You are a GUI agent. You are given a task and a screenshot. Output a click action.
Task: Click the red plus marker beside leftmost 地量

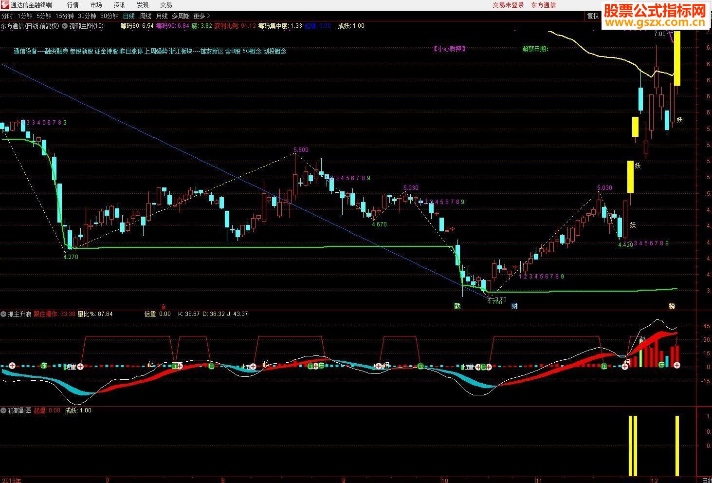click(80, 366)
